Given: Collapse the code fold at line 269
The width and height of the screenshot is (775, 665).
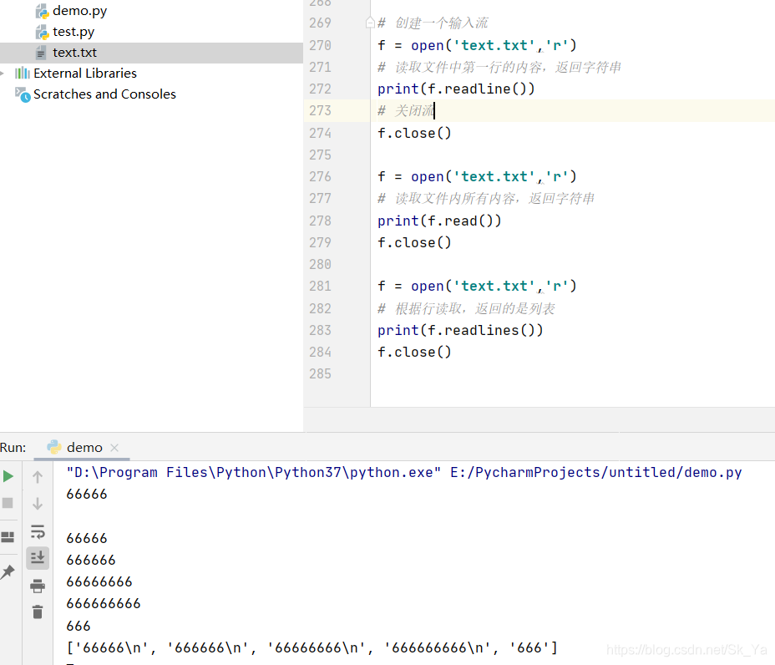Looking at the screenshot, I should click(x=370, y=23).
